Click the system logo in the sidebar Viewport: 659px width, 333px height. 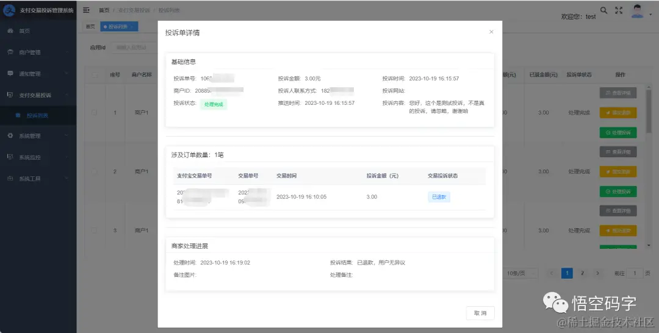coord(9,10)
